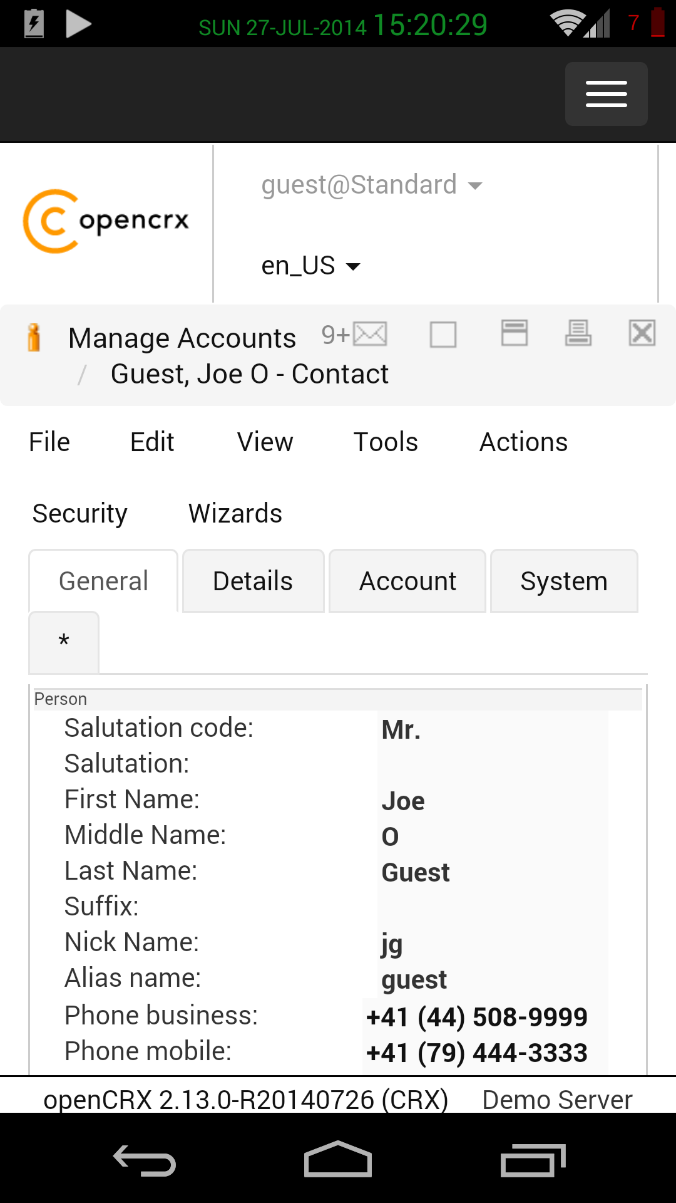Click the Manage Accounts breadcrumb link
Screen dimensions: 676x1203
pos(182,338)
